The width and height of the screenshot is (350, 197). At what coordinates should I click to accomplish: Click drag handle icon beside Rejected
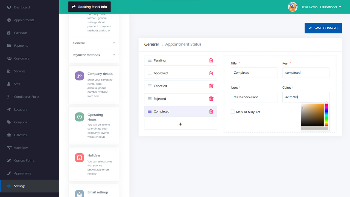coord(150,99)
